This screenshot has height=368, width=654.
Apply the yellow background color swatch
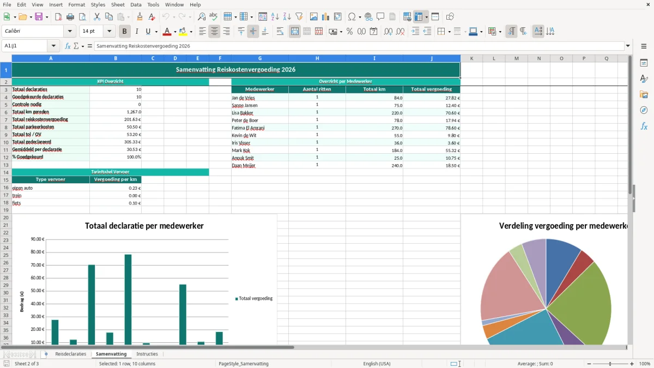(183, 32)
